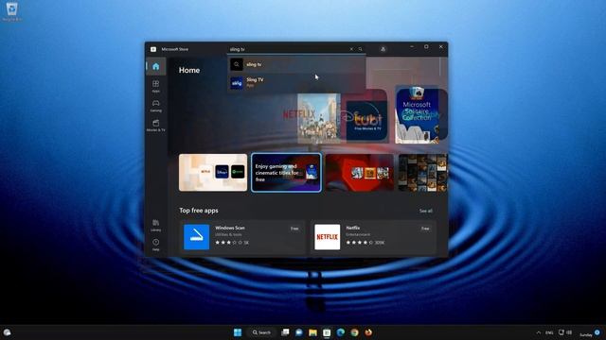Open the Windows Start menu

pyautogui.click(x=238, y=332)
